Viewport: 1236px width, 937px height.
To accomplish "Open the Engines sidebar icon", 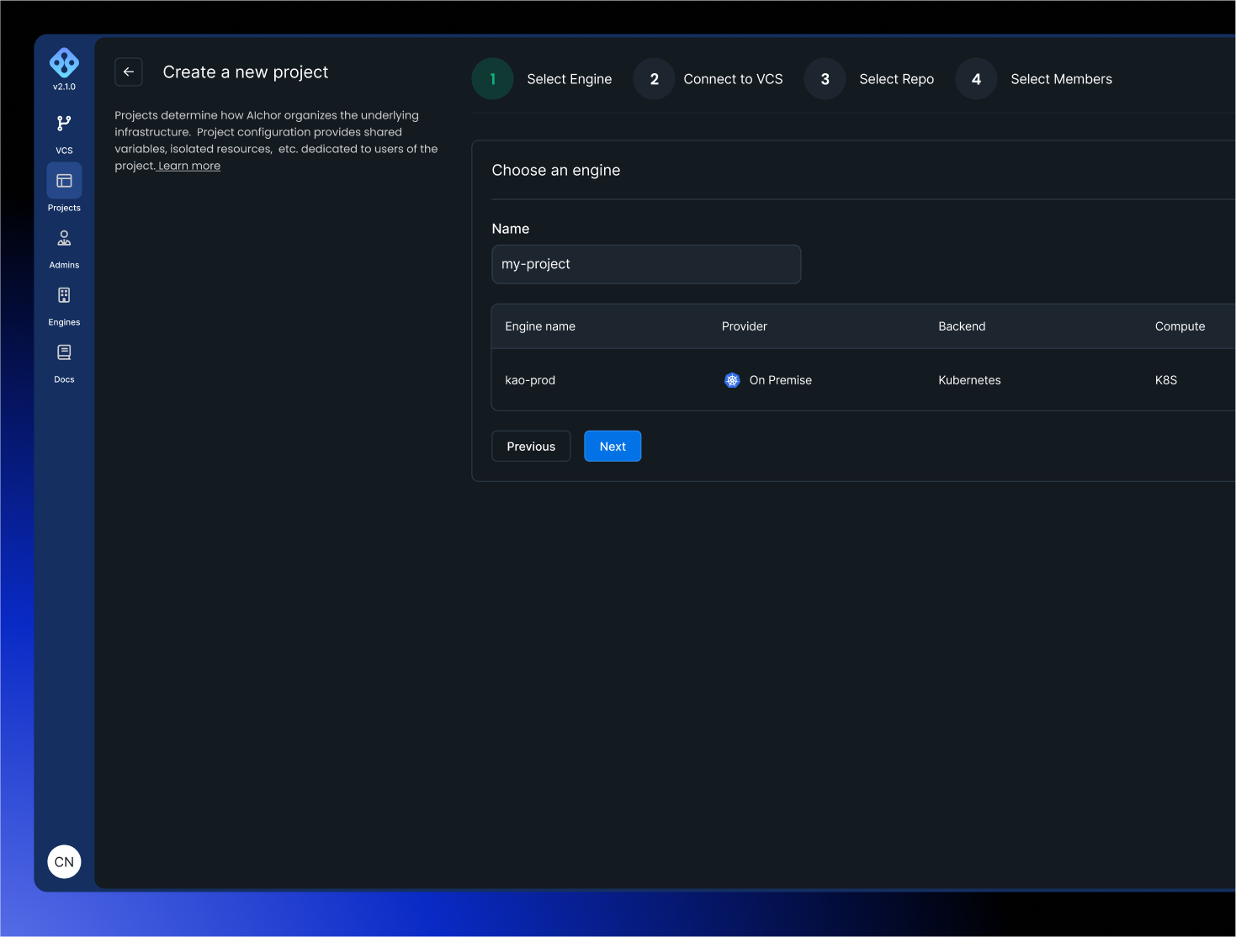I will [x=64, y=295].
